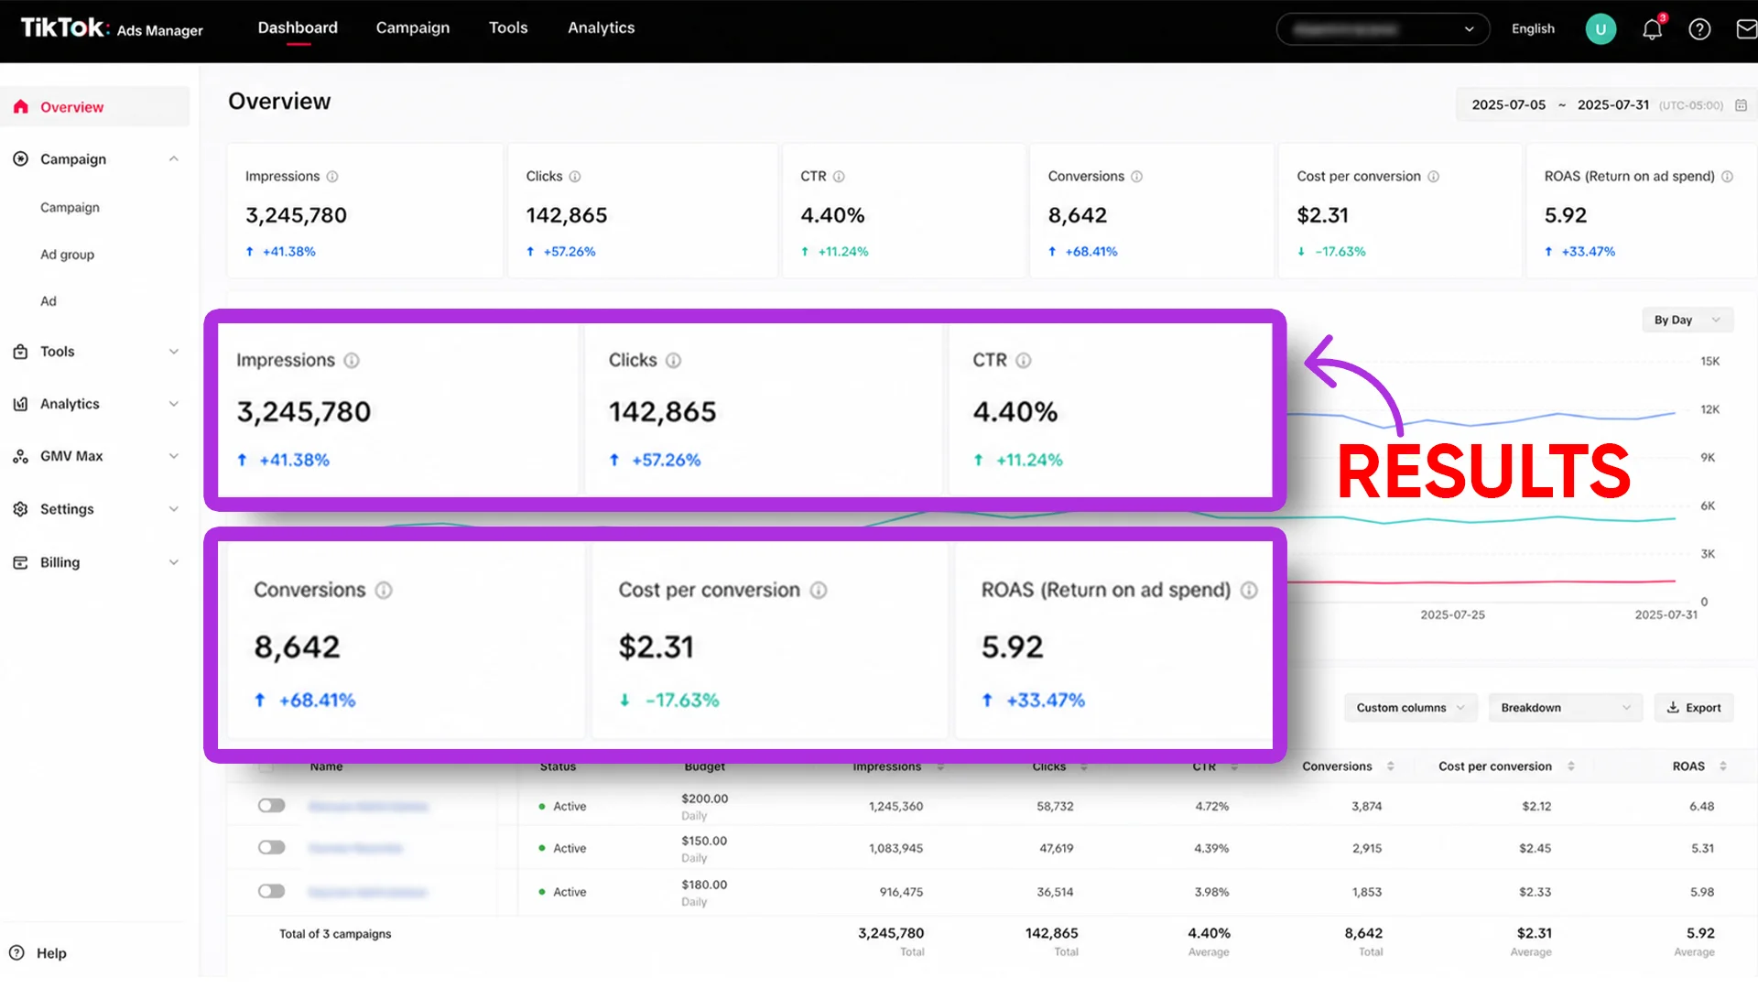
Task: Click the calendar icon beside the date range
Action: pyautogui.click(x=1741, y=105)
